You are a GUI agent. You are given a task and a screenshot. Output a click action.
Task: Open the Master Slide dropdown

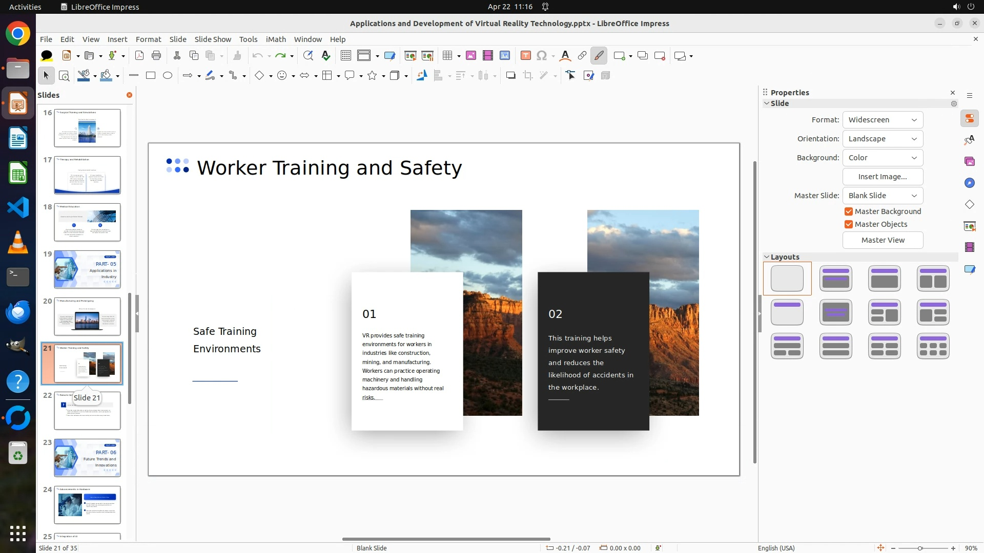(x=883, y=196)
